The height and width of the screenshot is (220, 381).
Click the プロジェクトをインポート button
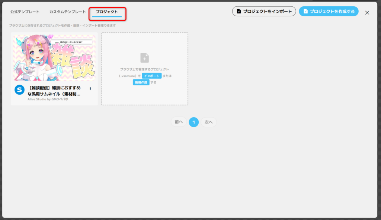[x=264, y=12]
